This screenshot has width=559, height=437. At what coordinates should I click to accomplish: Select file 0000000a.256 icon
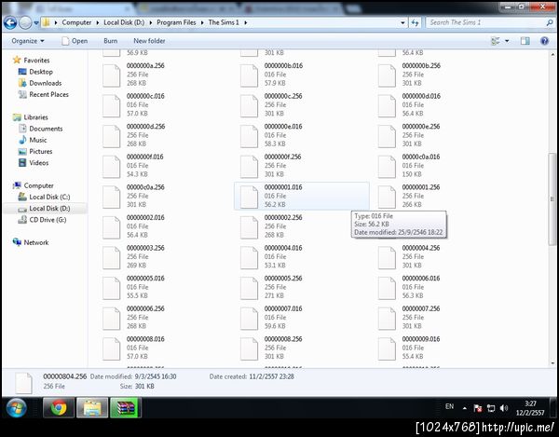[x=111, y=75]
